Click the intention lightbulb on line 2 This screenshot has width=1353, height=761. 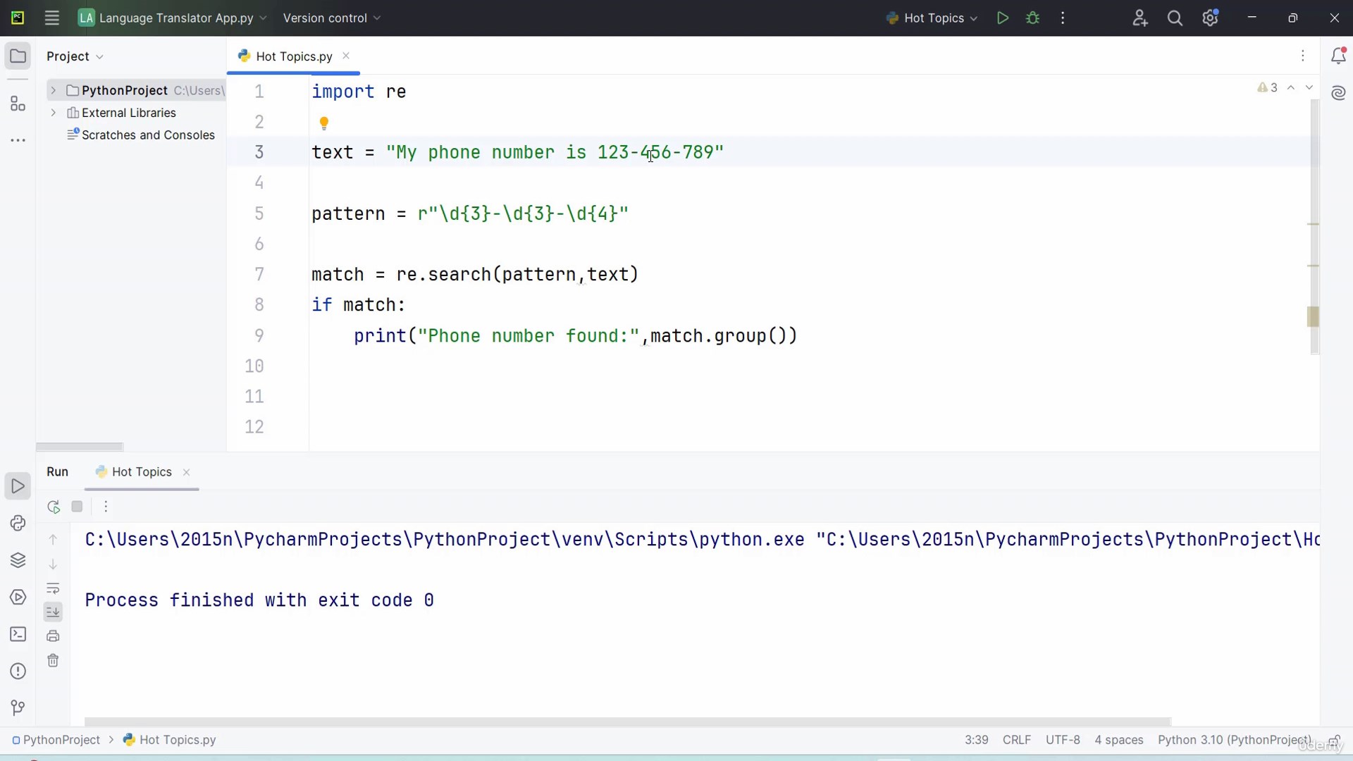pyautogui.click(x=324, y=123)
